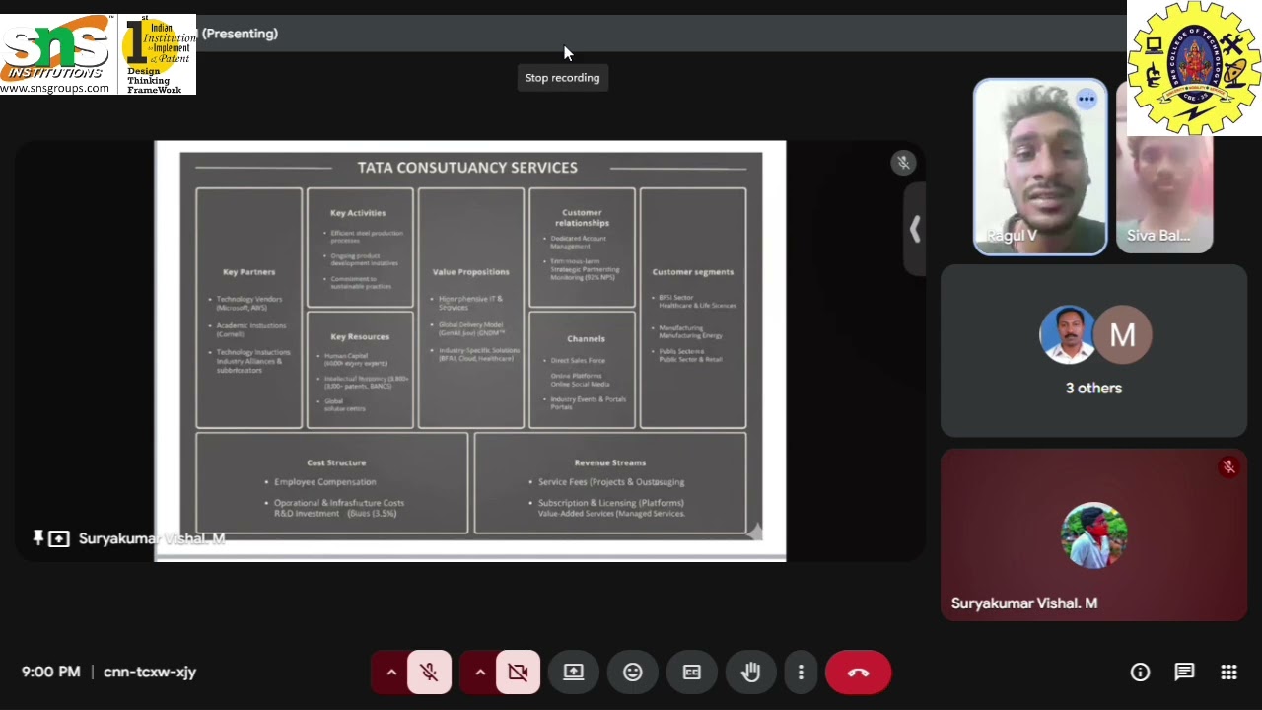Click the Stop recording tooltip

pyautogui.click(x=562, y=78)
